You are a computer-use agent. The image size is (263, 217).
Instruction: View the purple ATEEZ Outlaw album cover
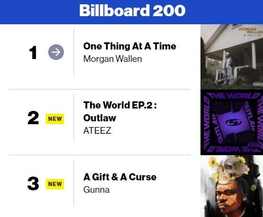231,122
